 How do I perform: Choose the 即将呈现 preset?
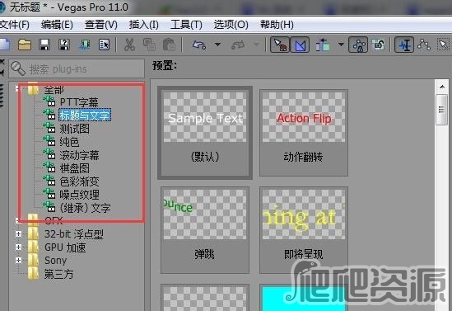click(x=304, y=230)
